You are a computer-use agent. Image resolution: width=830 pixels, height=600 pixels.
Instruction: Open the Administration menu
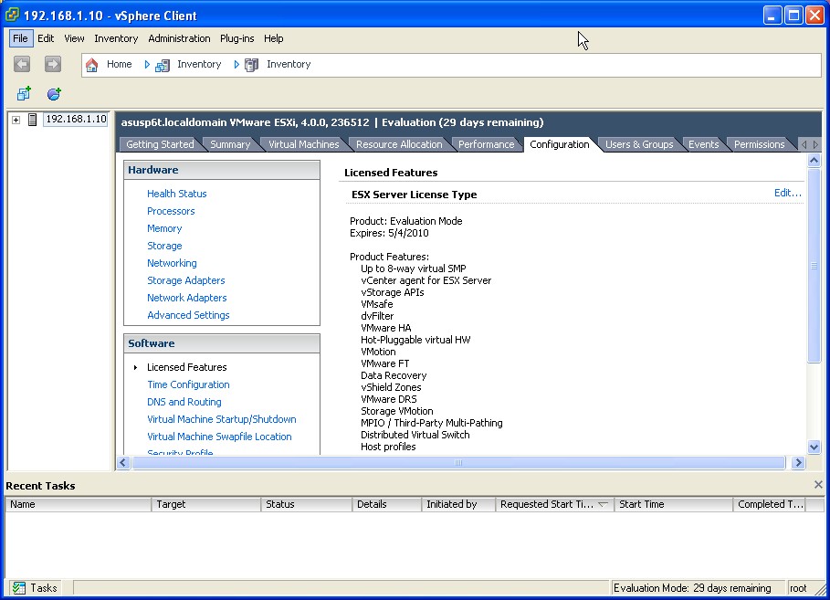[178, 38]
